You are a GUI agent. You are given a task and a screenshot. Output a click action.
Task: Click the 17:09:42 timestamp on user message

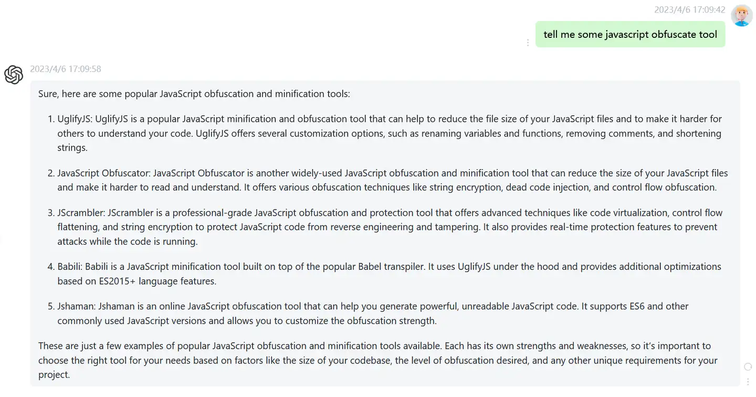point(690,9)
